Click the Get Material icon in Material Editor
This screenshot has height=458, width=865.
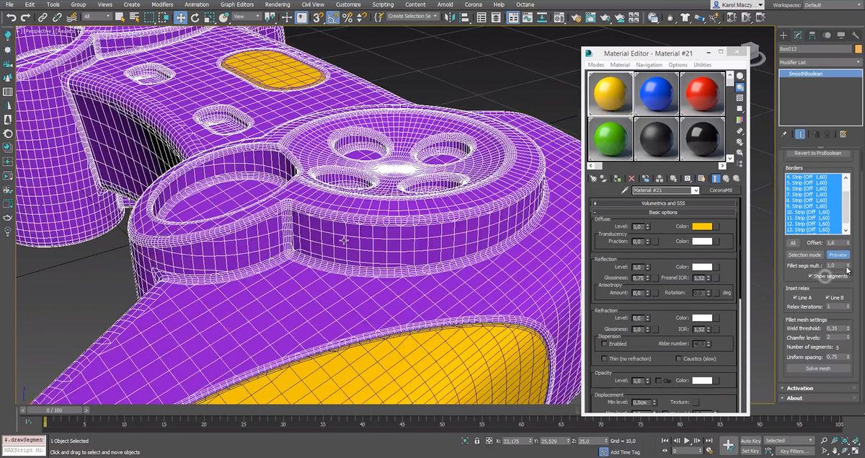593,178
